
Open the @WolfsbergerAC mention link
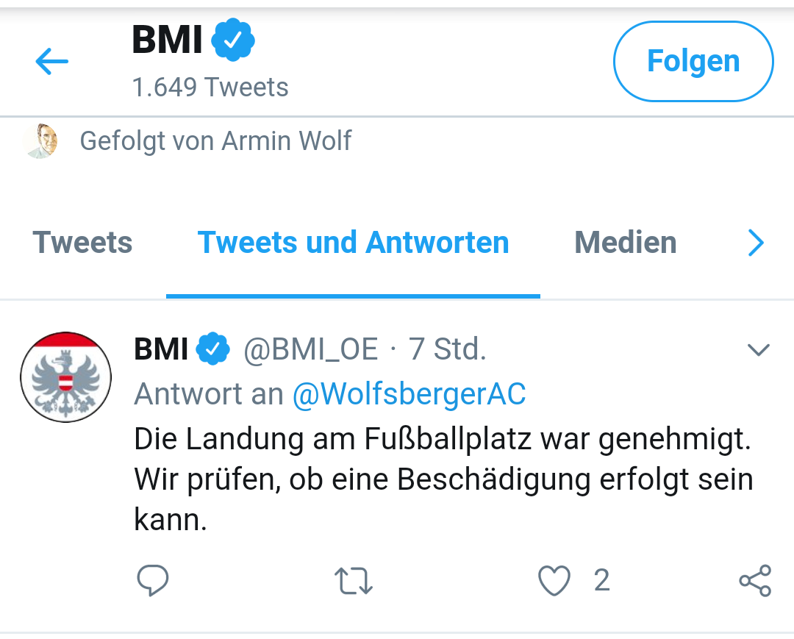[x=409, y=394]
